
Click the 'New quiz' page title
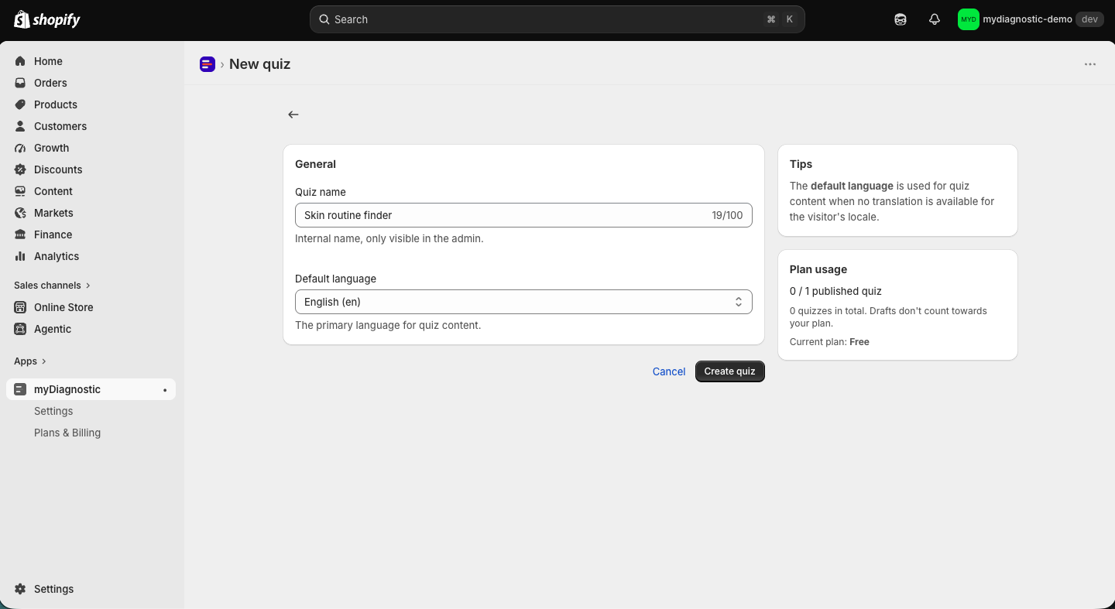(260, 64)
